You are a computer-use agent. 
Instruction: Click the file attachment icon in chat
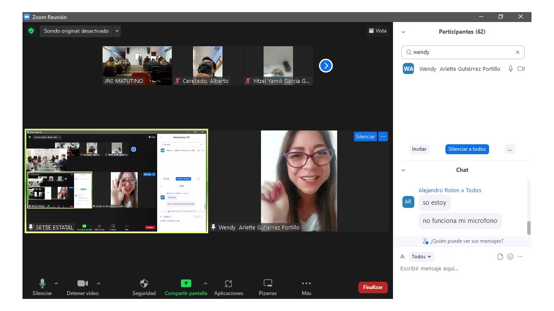[x=500, y=257]
